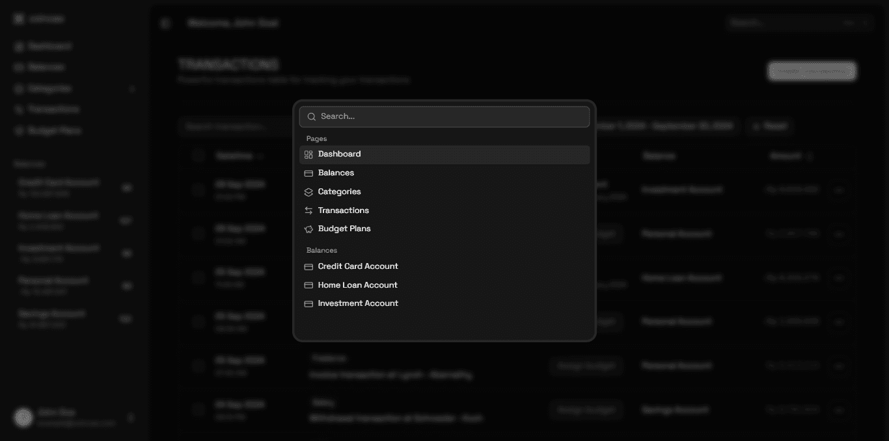Select the Dashboard grid icon in the command palette
This screenshot has height=441, width=889.
click(307, 154)
